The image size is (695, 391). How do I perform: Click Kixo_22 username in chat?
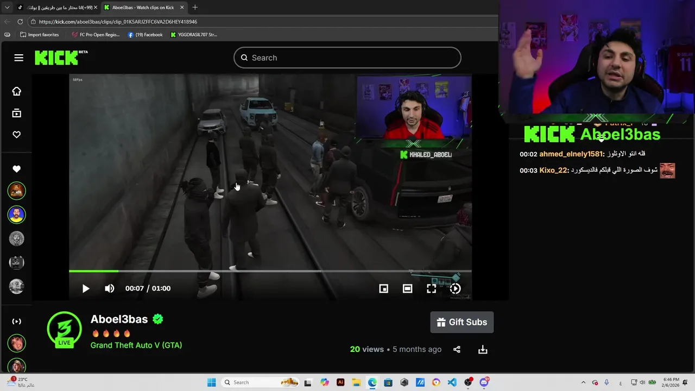[554, 171]
